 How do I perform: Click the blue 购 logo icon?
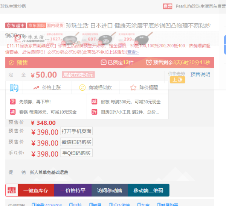pyautogui.click(x=14, y=88)
